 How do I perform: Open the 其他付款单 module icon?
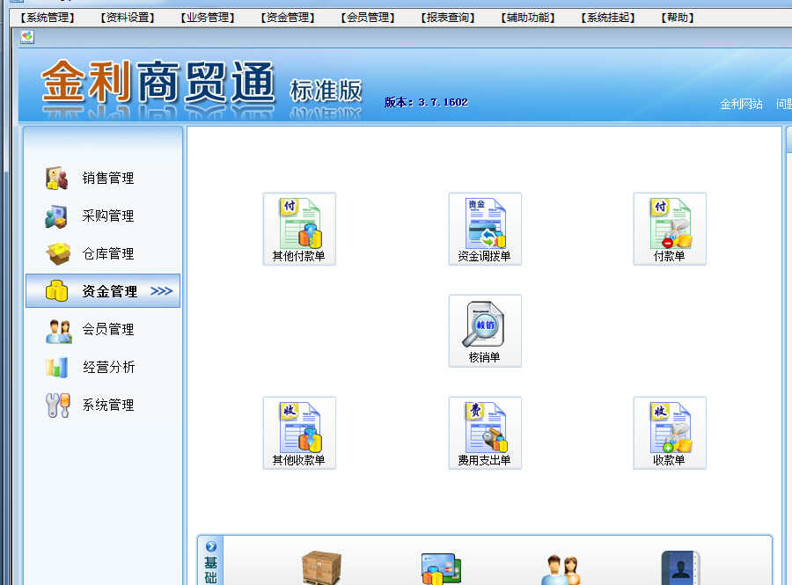coord(299,229)
